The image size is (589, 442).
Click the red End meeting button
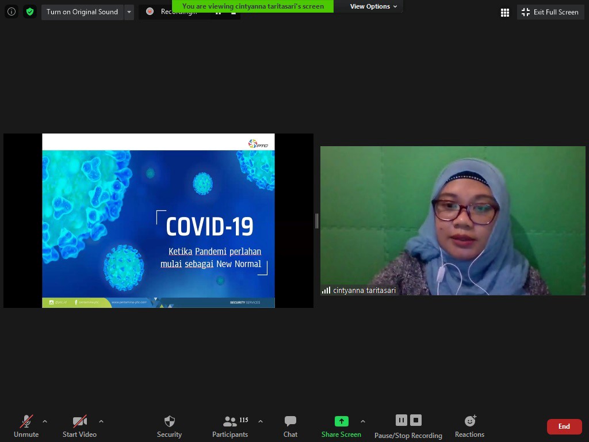click(564, 426)
